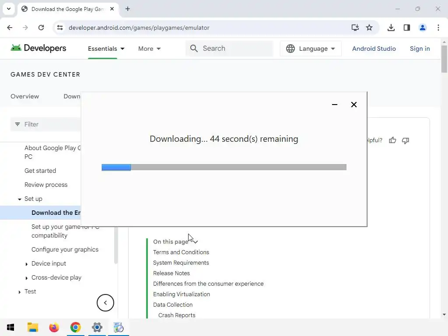Viewport: 448px width, 336px height.
Task: Open Firefox from taskbar
Action: click(54, 327)
